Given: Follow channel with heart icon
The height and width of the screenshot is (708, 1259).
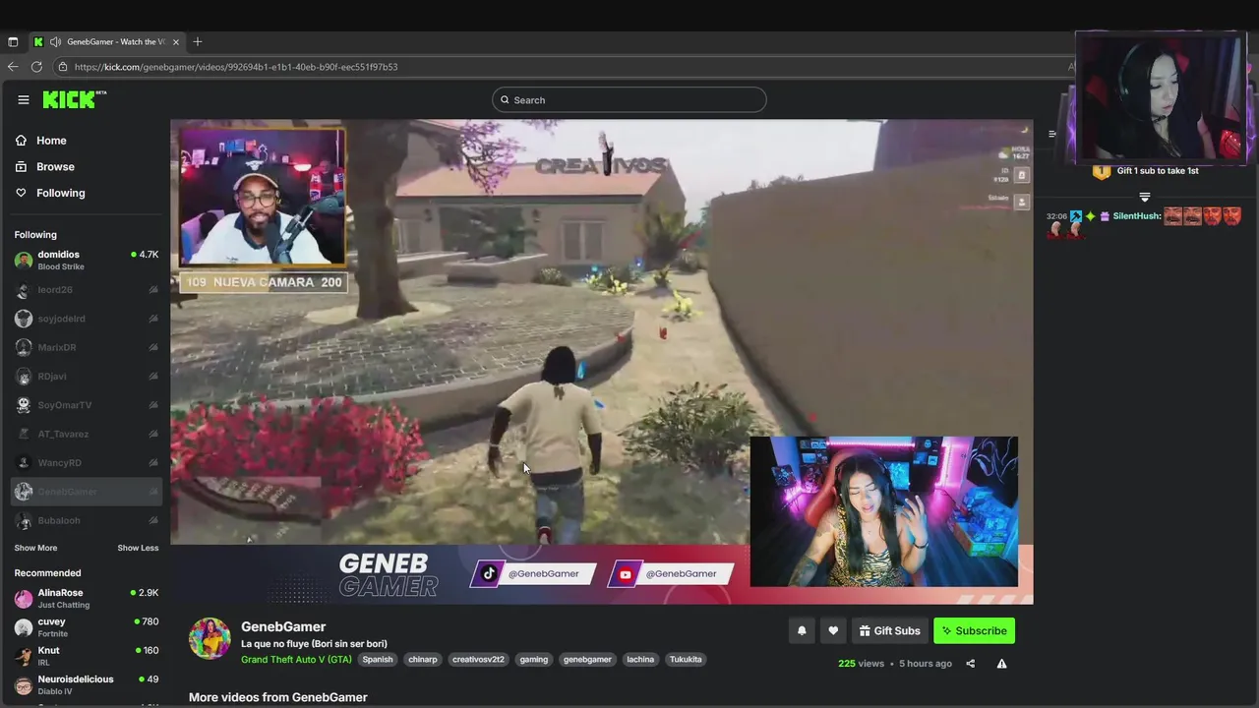Looking at the screenshot, I should (x=833, y=631).
